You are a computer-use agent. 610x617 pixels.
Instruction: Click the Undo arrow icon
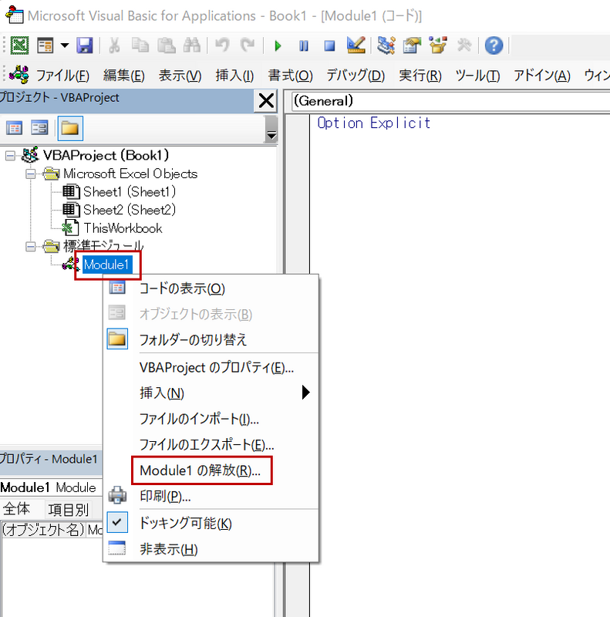click(x=222, y=46)
